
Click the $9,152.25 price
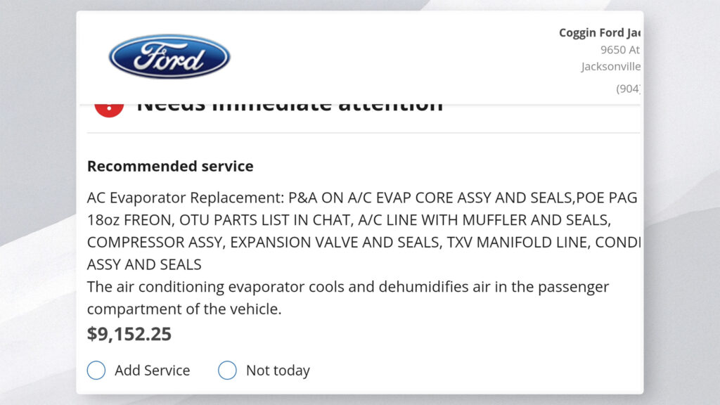(x=129, y=334)
